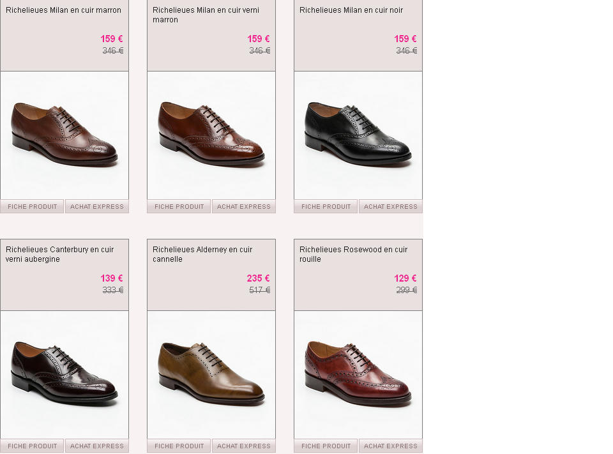Click Achat Express for Canterbury verni aubergine

tap(97, 446)
